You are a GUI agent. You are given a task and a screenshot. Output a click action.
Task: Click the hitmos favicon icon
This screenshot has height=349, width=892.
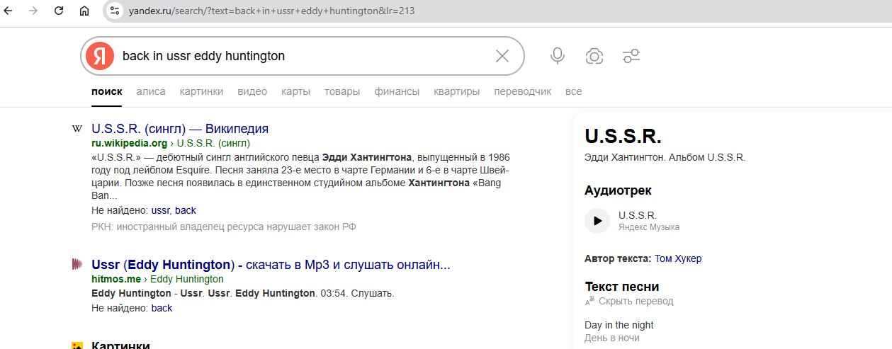tap(77, 265)
